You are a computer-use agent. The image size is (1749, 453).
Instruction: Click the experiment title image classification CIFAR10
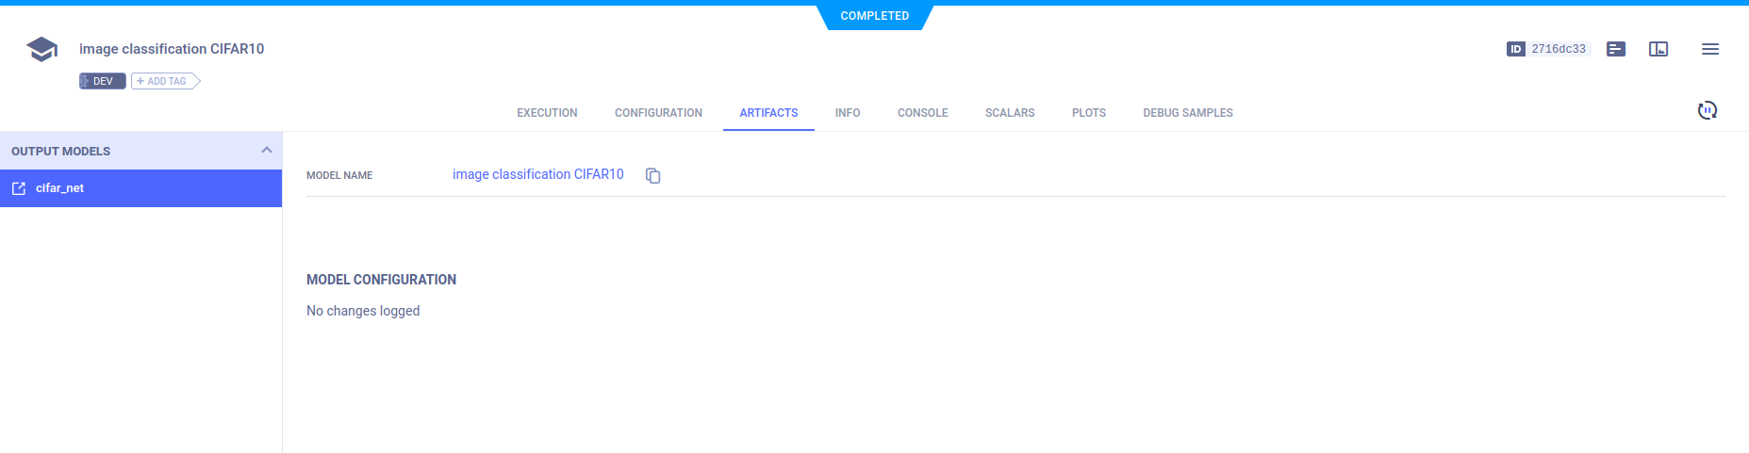[172, 49]
